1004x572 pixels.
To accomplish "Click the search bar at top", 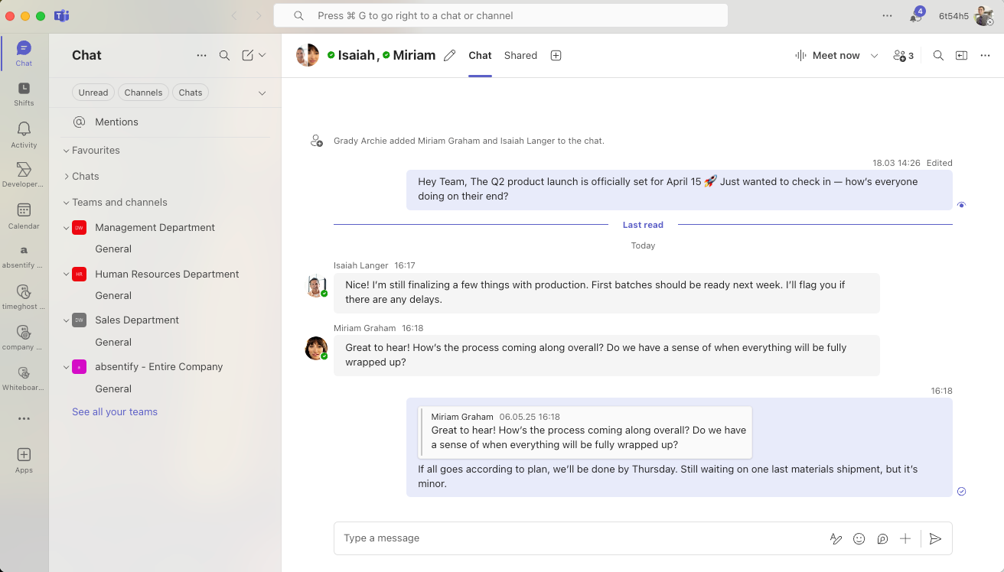I will 501,15.
